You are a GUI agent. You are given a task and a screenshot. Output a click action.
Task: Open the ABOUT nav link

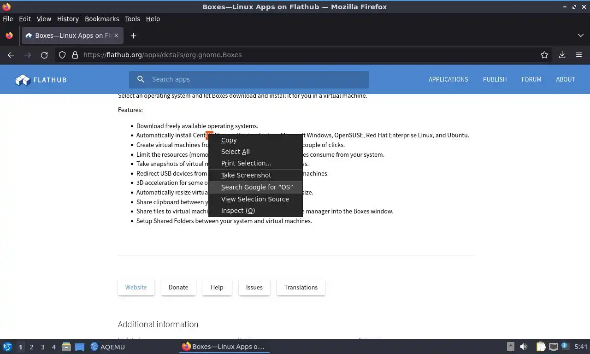(565, 79)
